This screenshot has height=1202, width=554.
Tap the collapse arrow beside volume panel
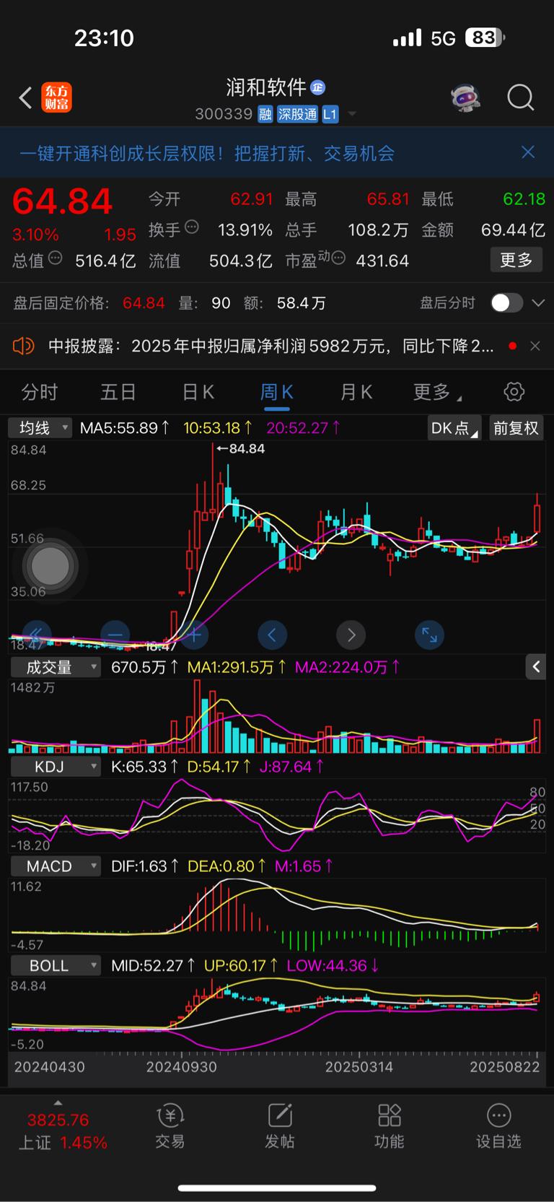[x=535, y=667]
